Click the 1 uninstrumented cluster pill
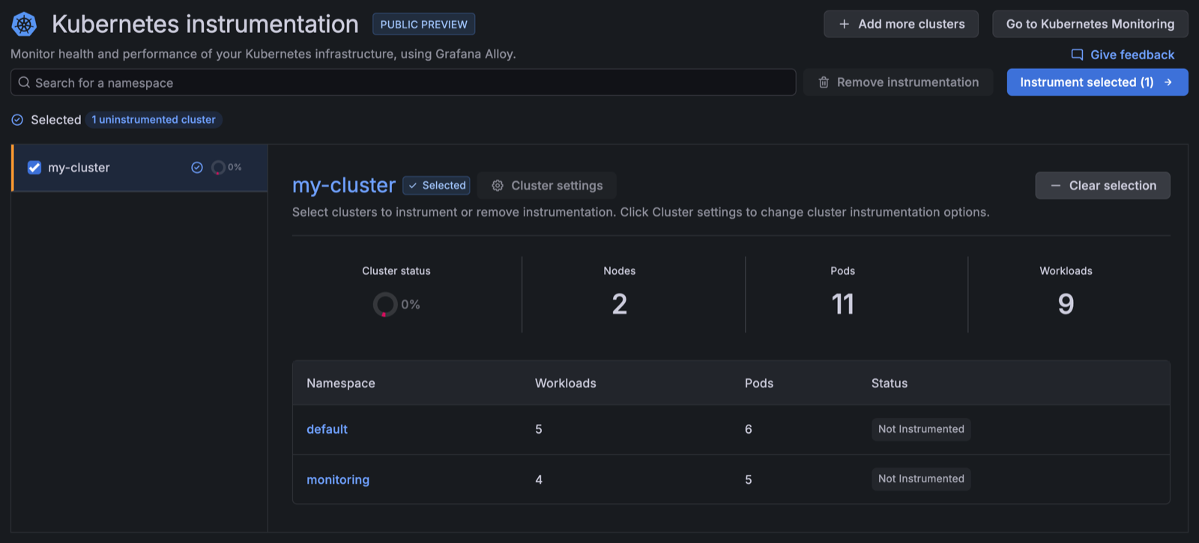The image size is (1199, 543). [154, 120]
